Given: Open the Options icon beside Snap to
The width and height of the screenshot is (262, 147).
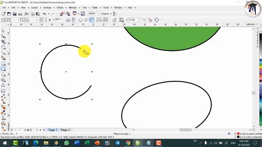Looking at the screenshot, I should coord(115,13).
